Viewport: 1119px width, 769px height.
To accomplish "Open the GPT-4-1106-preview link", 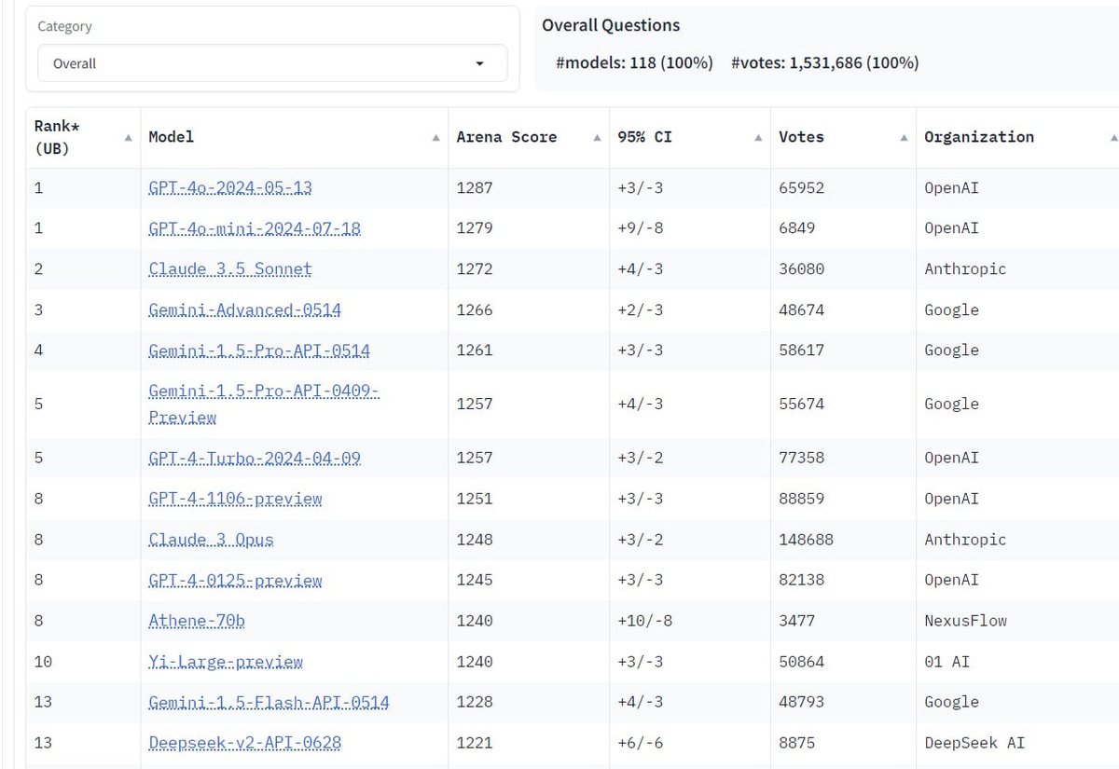I will (x=235, y=499).
